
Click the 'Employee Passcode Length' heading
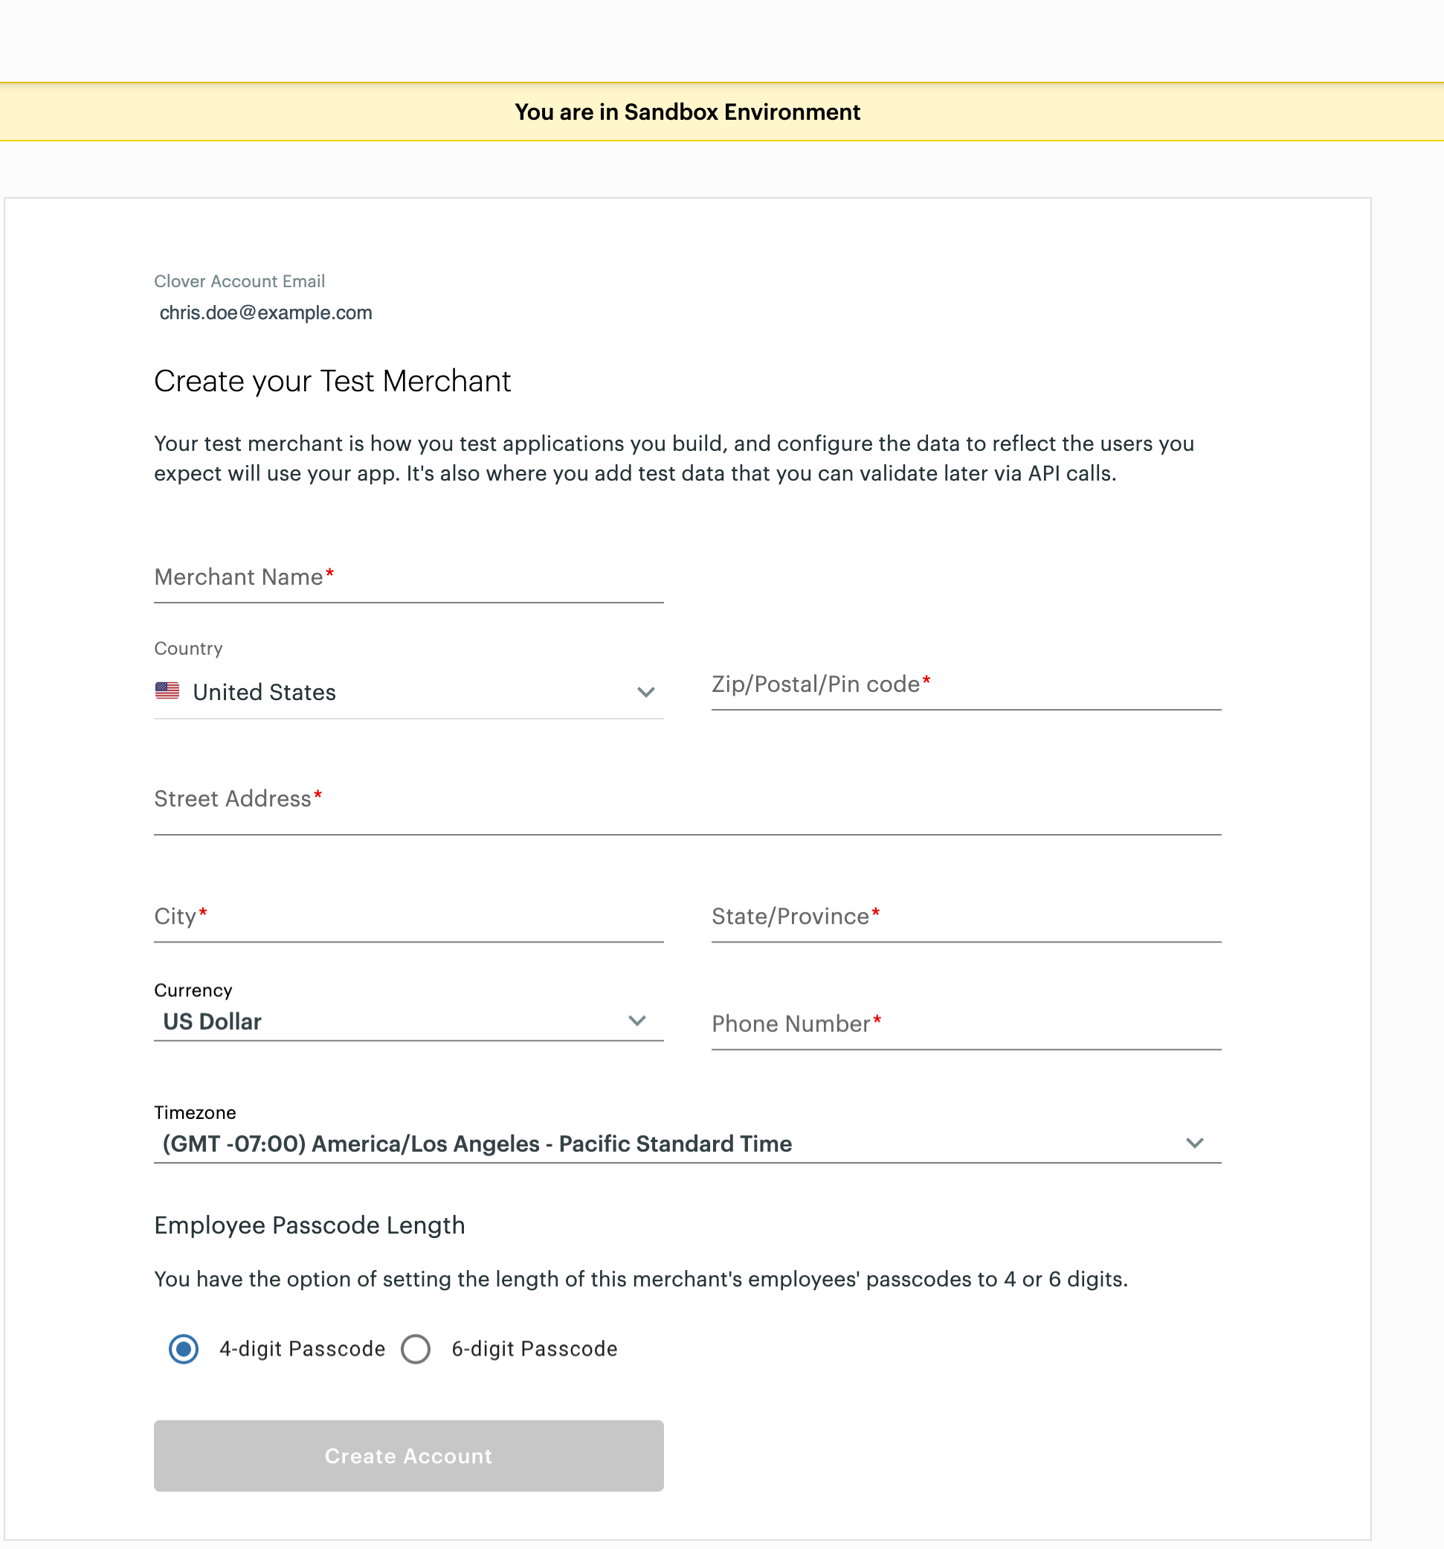(309, 1225)
